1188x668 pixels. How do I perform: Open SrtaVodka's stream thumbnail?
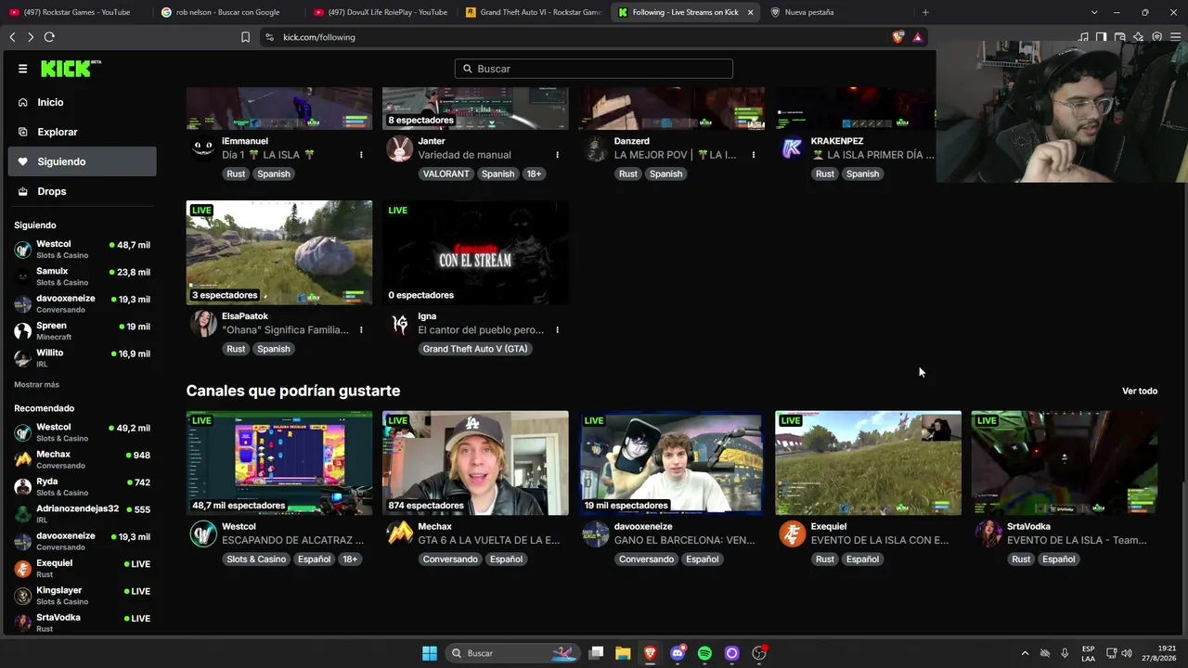coord(1065,463)
